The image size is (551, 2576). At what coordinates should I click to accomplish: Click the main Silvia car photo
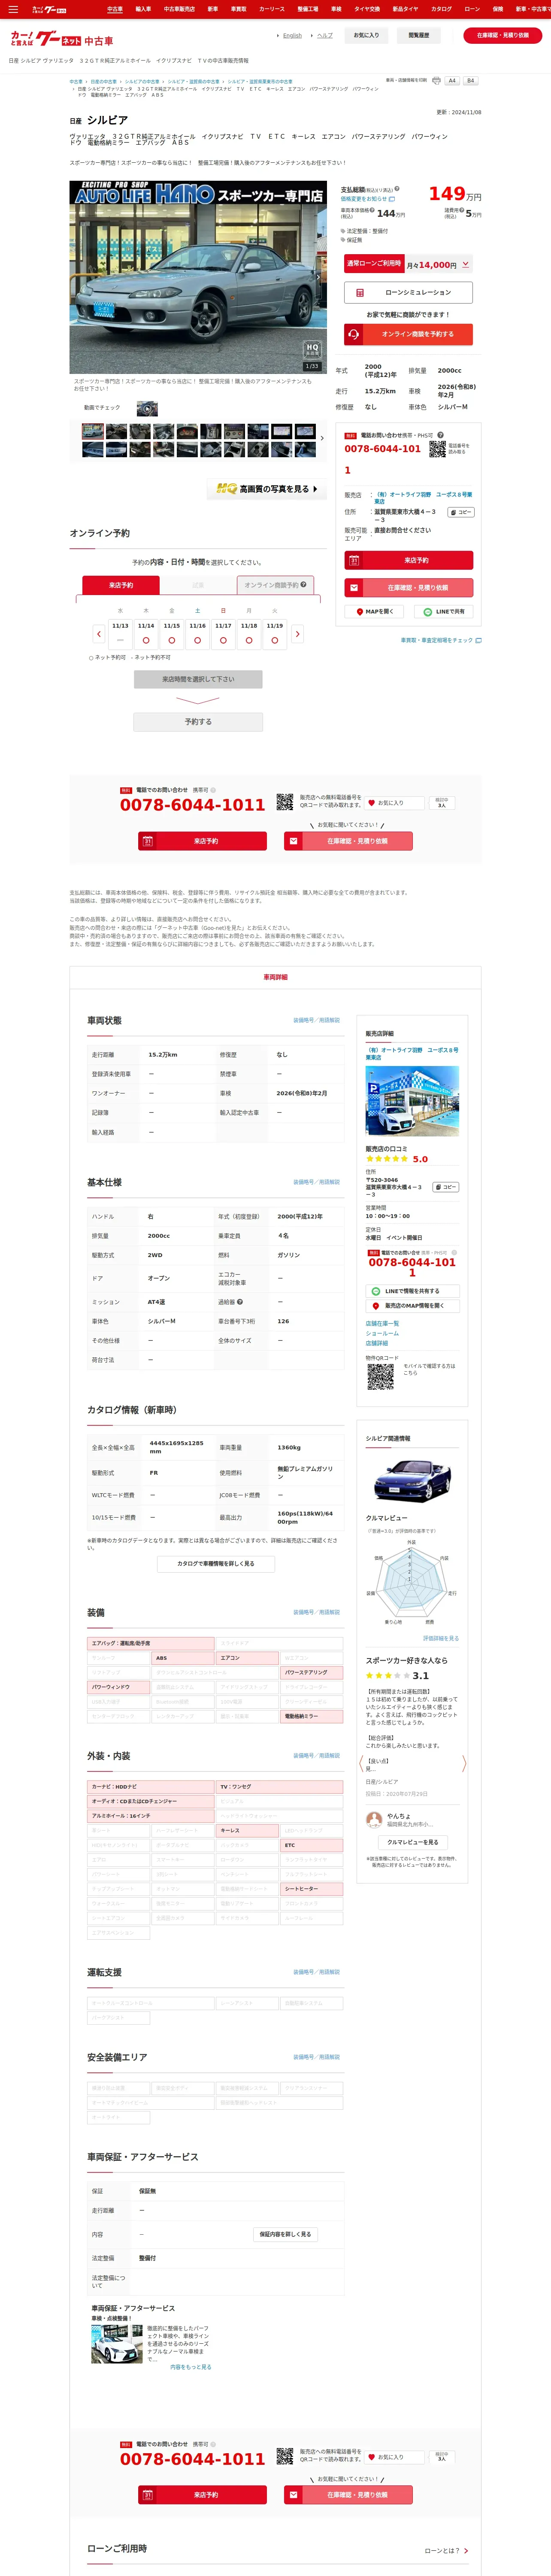click(x=198, y=277)
